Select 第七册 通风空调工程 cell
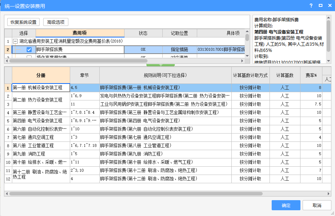Image resolution: width=335 pixels, height=216 pixels. click(x=41, y=138)
